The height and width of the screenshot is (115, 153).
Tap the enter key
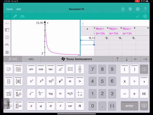point(129,106)
